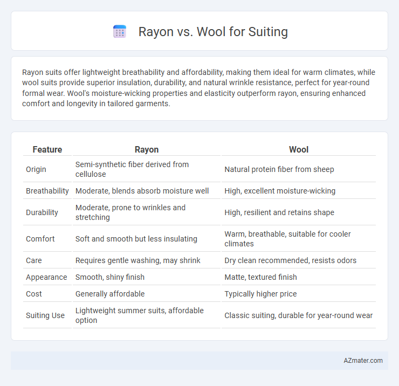Select the 'Rayon' column header
Screen dimensions: 399x386
coord(147,149)
